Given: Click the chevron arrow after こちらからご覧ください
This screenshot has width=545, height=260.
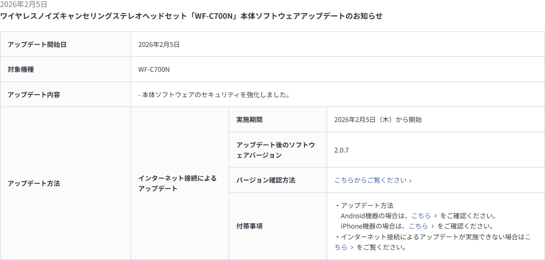Looking at the screenshot, I should [410, 181].
